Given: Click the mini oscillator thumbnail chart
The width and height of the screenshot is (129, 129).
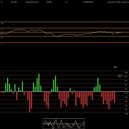Looking at the screenshot, I should pyautogui.click(x=64, y=124).
